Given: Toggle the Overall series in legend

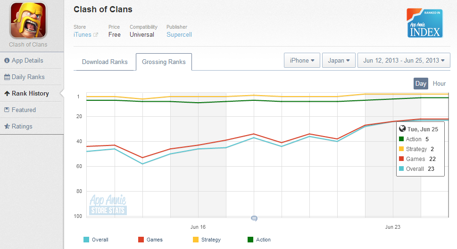Looking at the screenshot, I should click(96, 240).
